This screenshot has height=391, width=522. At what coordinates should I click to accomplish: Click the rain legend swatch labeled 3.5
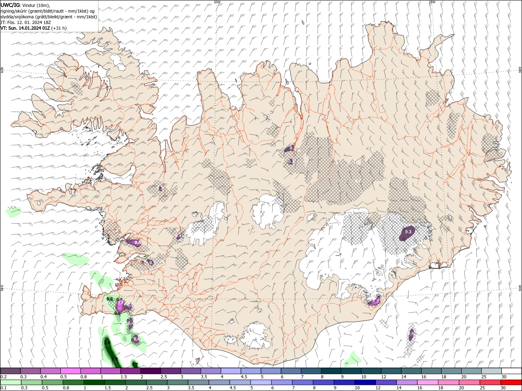click(x=198, y=382)
